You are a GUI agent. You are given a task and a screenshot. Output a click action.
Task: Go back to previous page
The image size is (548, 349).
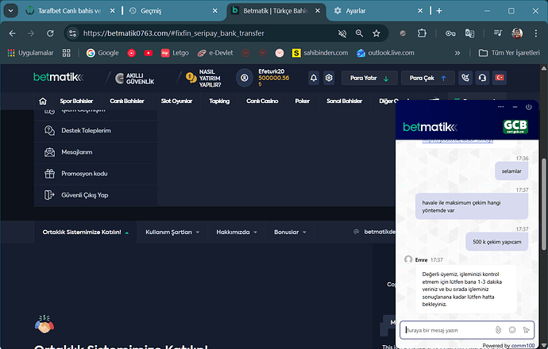point(12,33)
